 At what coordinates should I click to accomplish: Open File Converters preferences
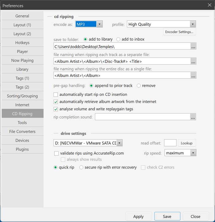pos(22,131)
